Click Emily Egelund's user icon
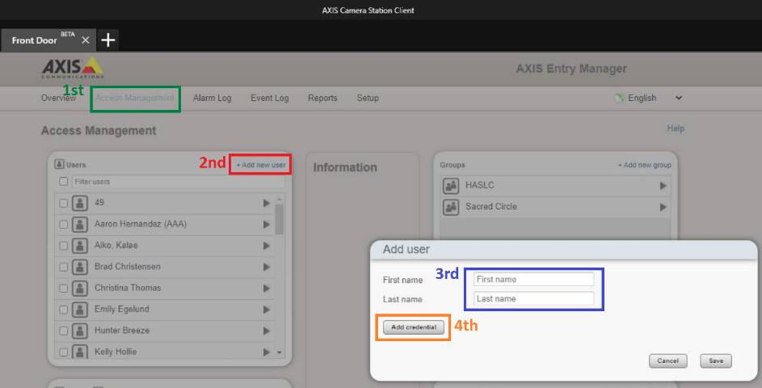The height and width of the screenshot is (388, 762). click(x=80, y=310)
